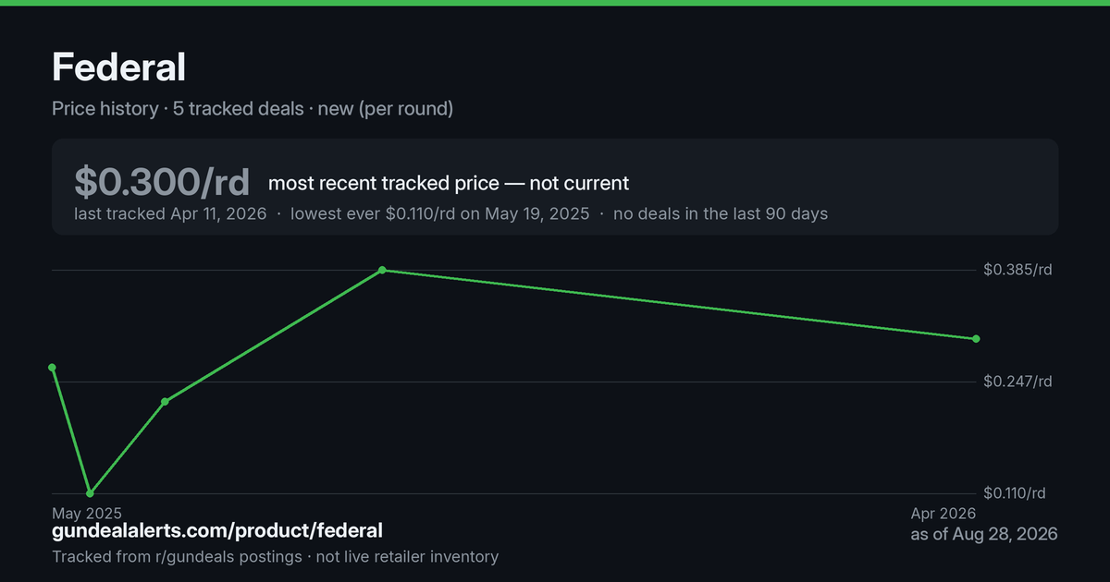This screenshot has width=1110, height=582.
Task: Click the Federal product title
Action: (x=118, y=67)
